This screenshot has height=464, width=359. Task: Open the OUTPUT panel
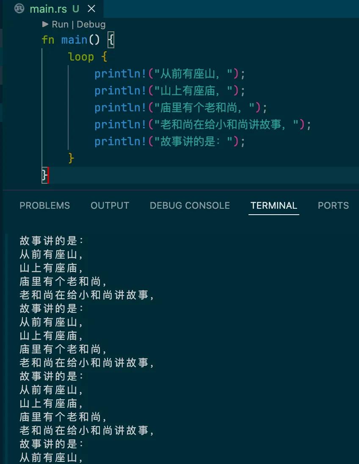110,205
